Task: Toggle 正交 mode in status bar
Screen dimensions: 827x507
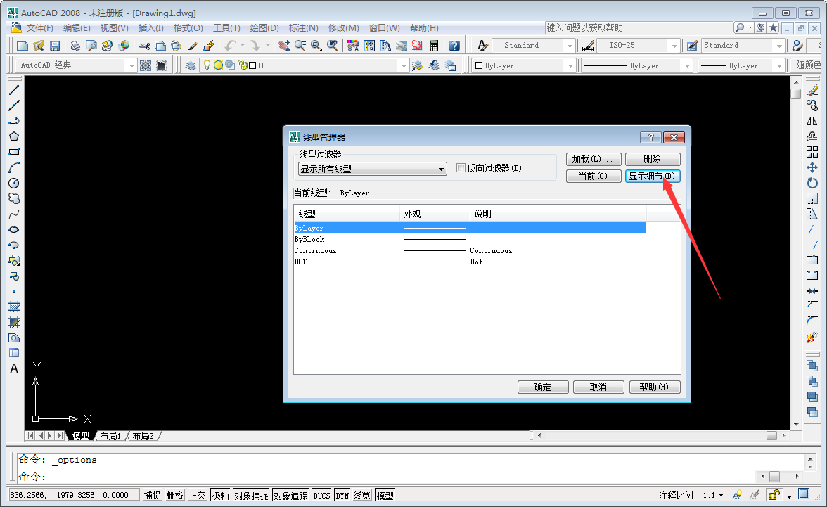Action: point(198,494)
